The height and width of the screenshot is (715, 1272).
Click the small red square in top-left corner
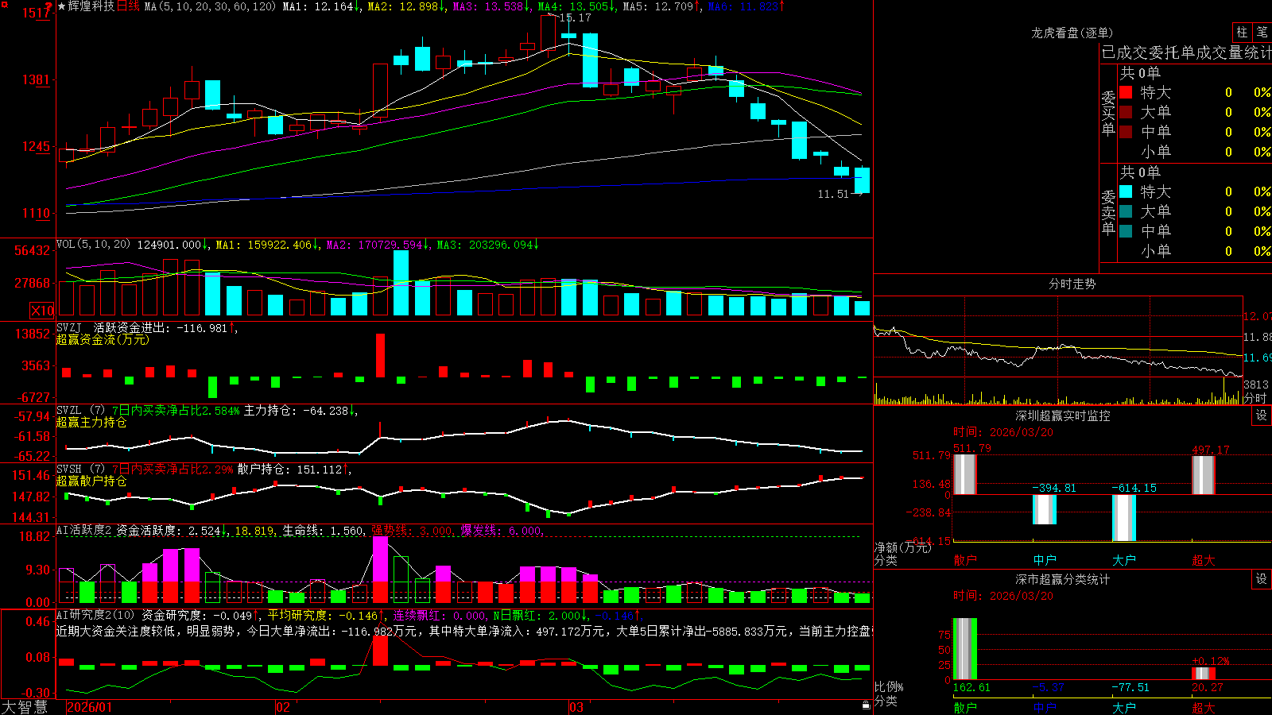(x=3, y=3)
